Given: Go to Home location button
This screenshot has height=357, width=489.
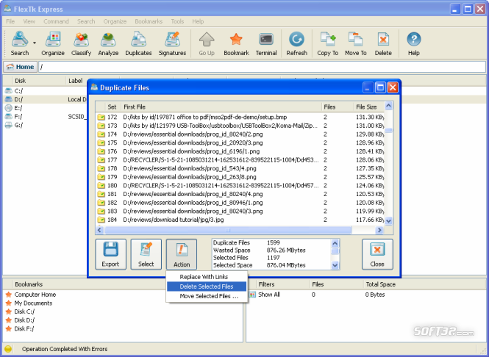Looking at the screenshot, I should [x=21, y=67].
